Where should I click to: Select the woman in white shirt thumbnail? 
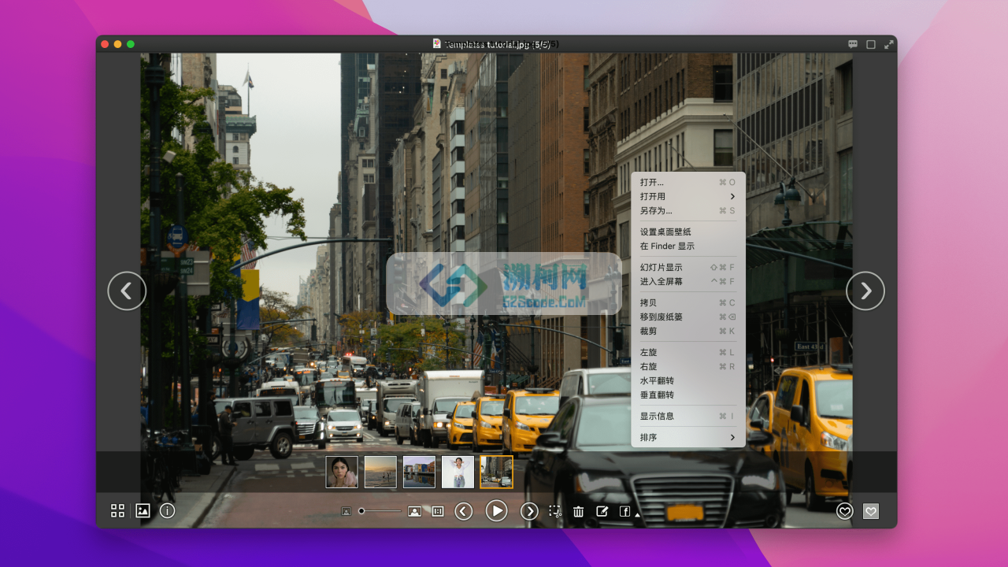[x=458, y=472]
